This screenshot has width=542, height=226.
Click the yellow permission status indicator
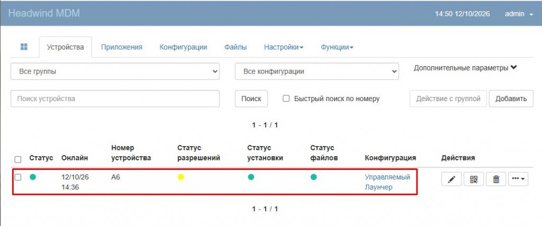point(181,177)
